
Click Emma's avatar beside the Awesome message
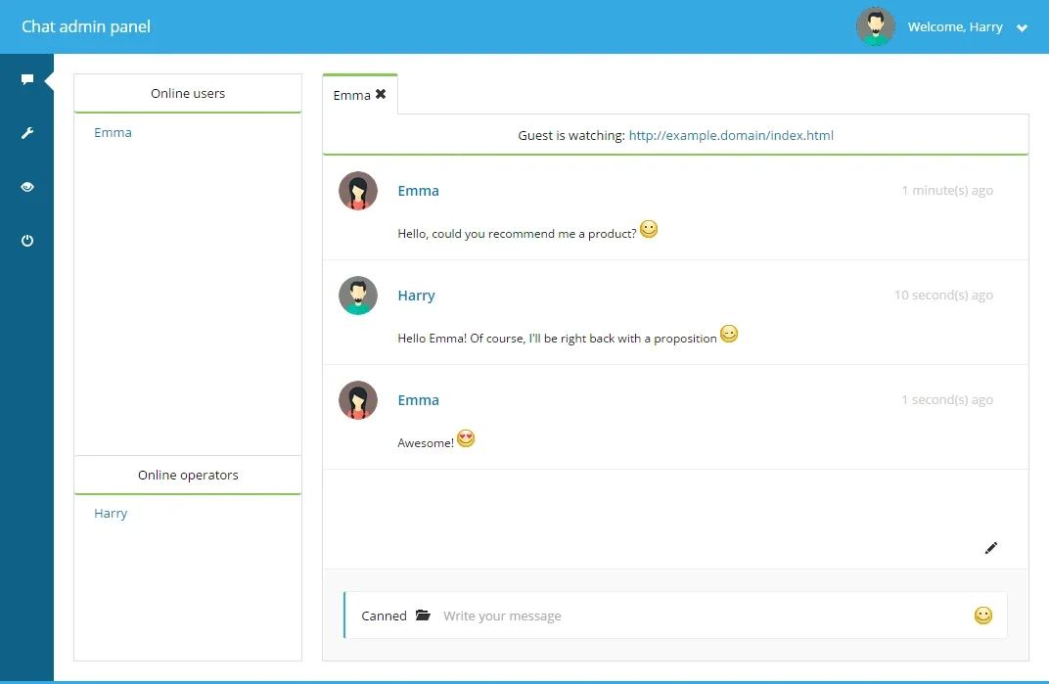358,400
